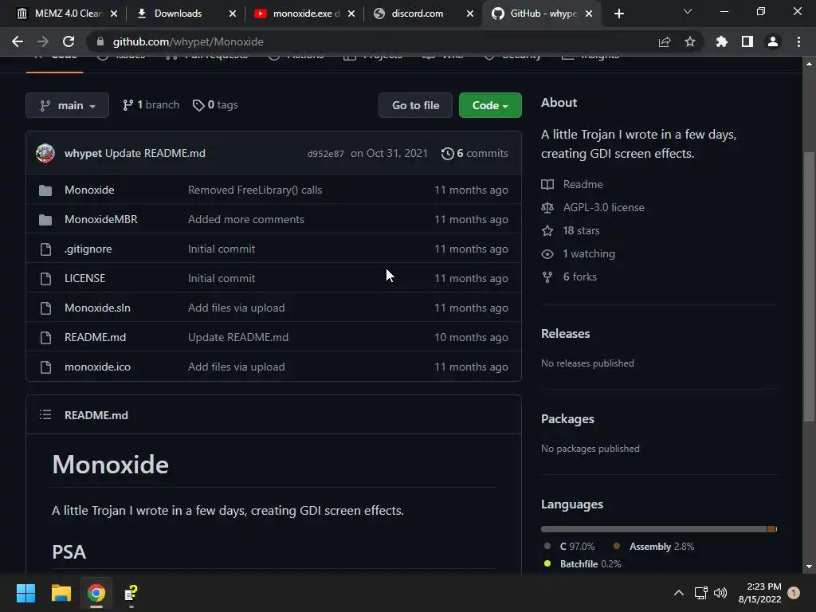Click the Chrome taskbar icon
Image resolution: width=816 pixels, height=612 pixels.
[96, 593]
